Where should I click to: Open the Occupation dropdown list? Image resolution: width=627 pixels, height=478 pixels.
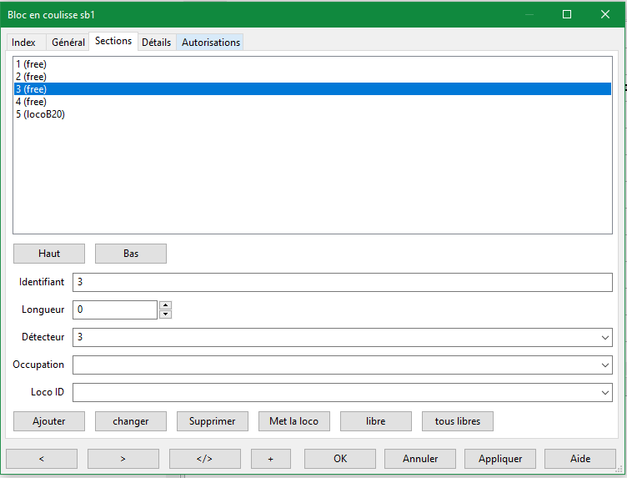click(x=604, y=365)
